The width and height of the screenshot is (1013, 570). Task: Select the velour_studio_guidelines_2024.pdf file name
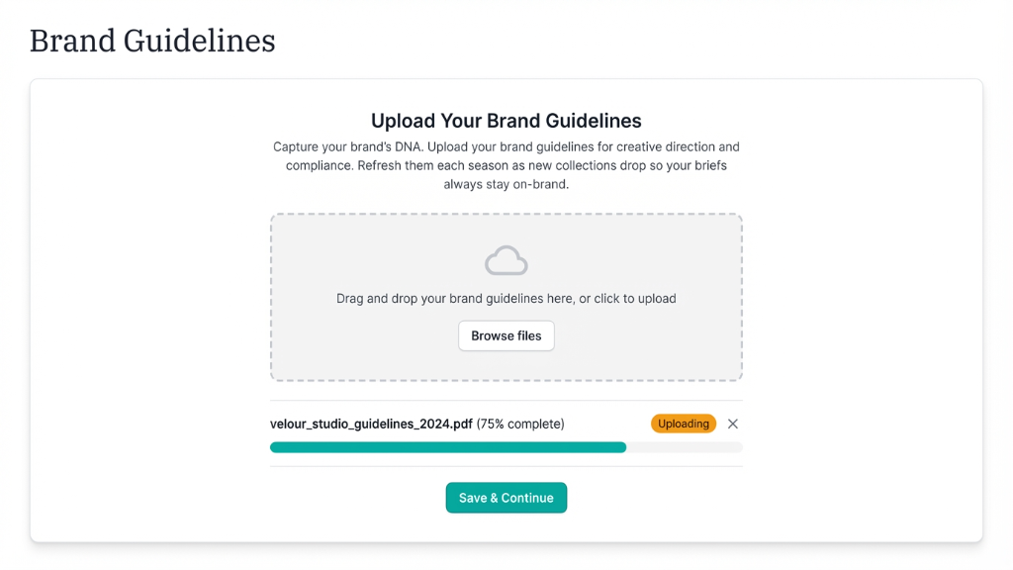pos(371,424)
